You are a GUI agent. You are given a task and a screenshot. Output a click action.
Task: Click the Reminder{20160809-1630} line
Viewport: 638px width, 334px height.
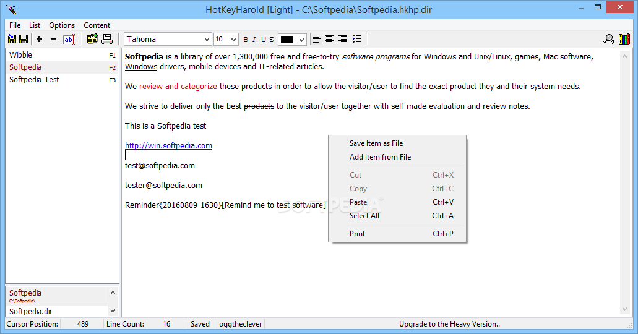[x=225, y=205]
